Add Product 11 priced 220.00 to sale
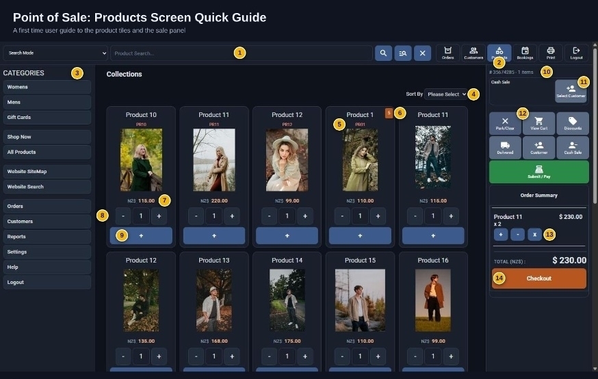Viewport: 598px width, 379px height. click(x=214, y=236)
